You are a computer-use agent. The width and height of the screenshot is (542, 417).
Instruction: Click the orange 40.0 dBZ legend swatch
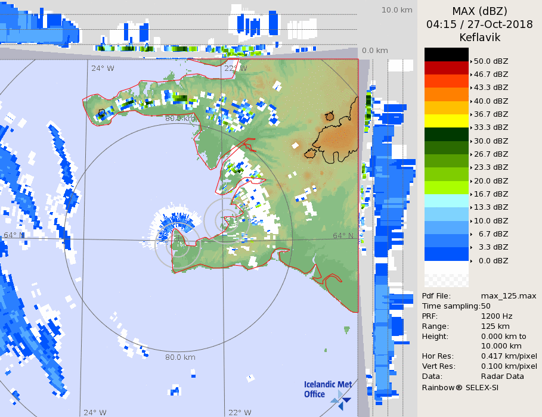[446, 94]
